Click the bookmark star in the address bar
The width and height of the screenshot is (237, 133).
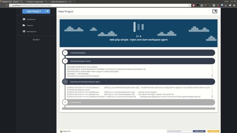pyautogui.click(x=190, y=6)
